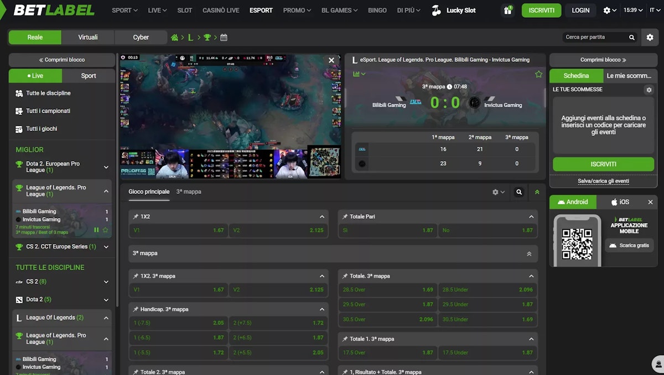Screen dimensions: 664x375
Task: Click the QR code image
Action: [x=577, y=244]
